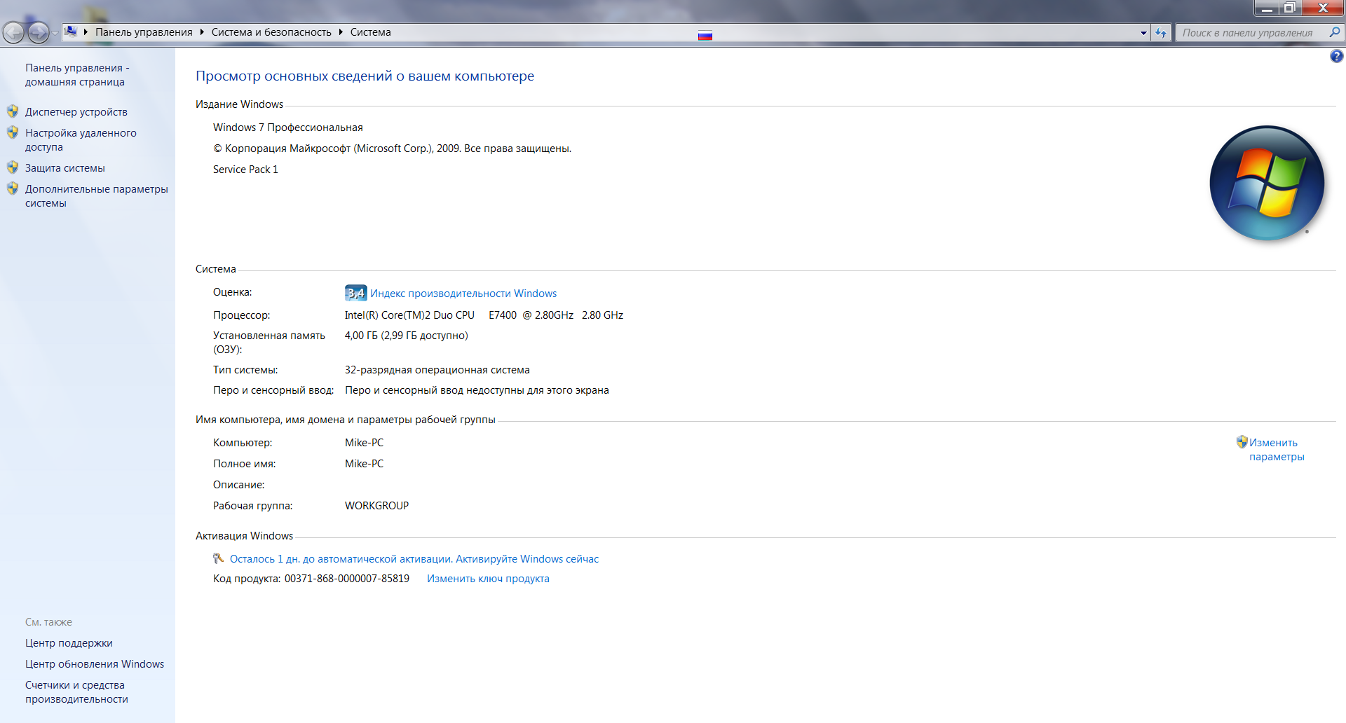Expand the arrow before 'Панель управления' breadcrumb
The width and height of the screenshot is (1346, 723).
click(x=86, y=32)
